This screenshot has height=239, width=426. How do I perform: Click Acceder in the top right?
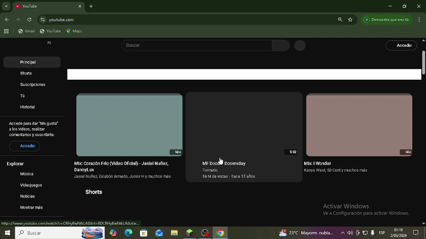pos(401,45)
